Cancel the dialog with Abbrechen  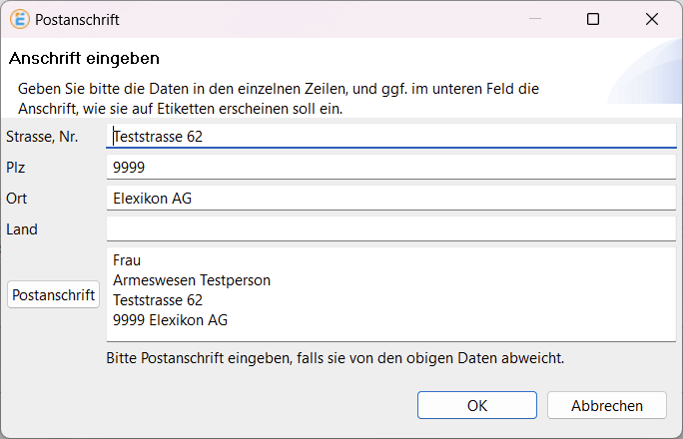point(606,405)
